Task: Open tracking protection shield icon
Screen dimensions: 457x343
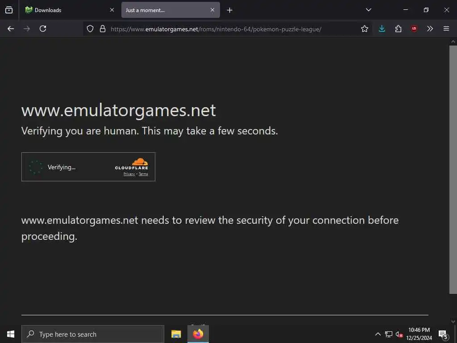Action: click(x=90, y=29)
